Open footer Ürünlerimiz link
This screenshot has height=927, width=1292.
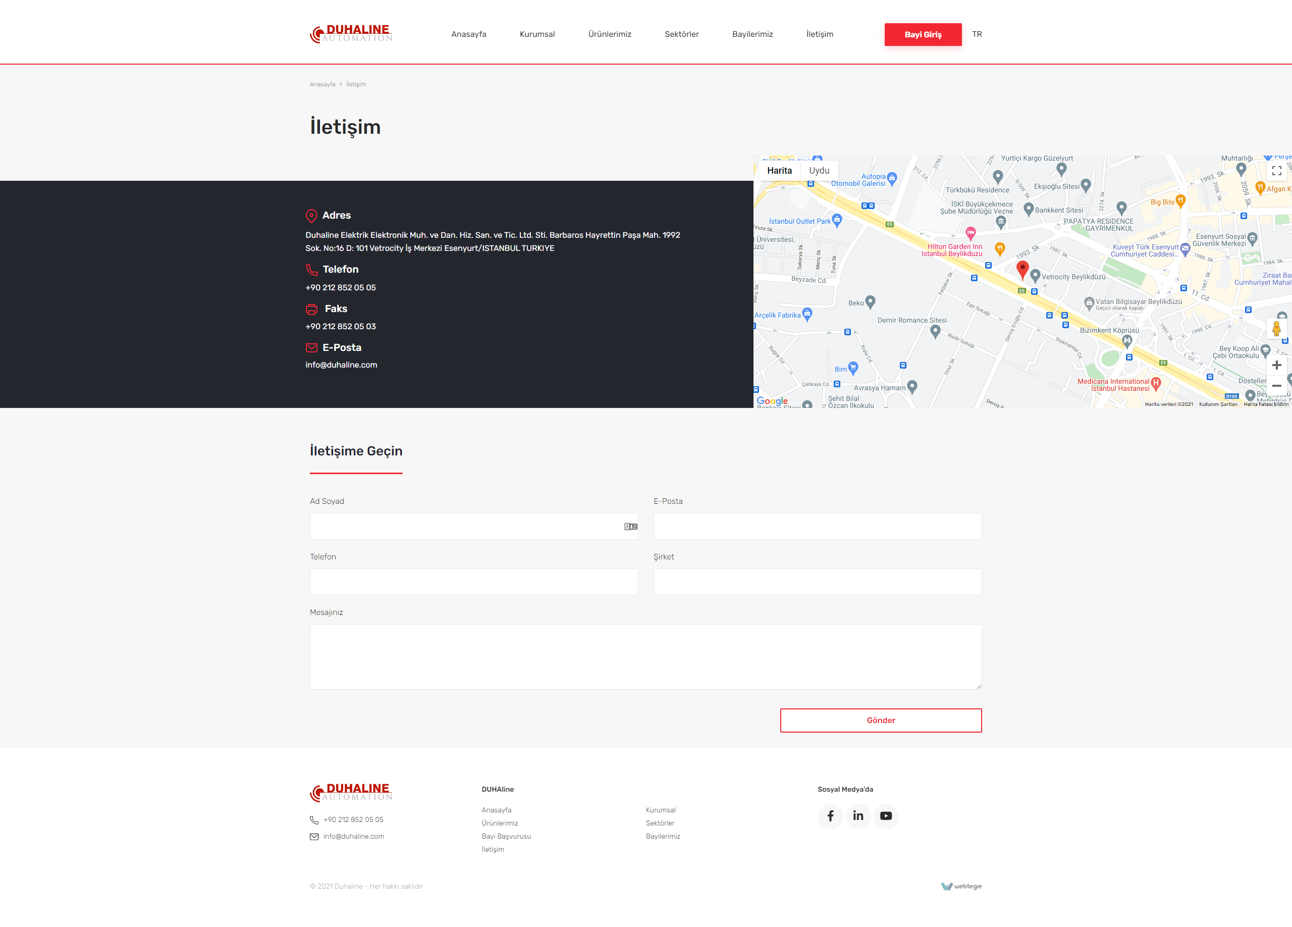(500, 822)
